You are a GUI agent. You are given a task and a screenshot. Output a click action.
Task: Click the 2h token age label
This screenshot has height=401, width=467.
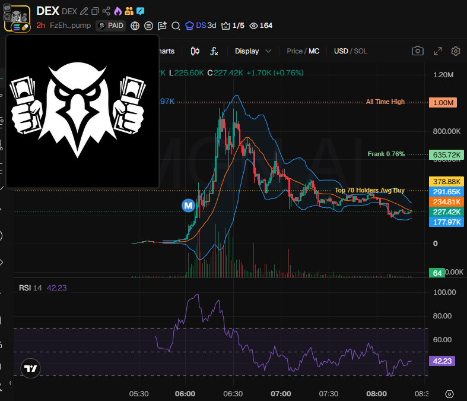click(x=40, y=26)
